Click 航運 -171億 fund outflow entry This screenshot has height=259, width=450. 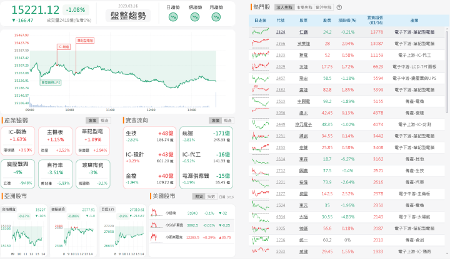point(206,137)
